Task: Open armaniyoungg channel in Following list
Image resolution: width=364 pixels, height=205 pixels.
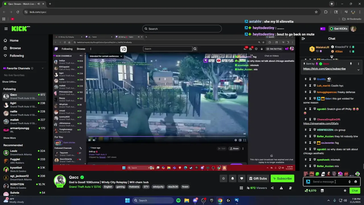Action: click(24, 130)
